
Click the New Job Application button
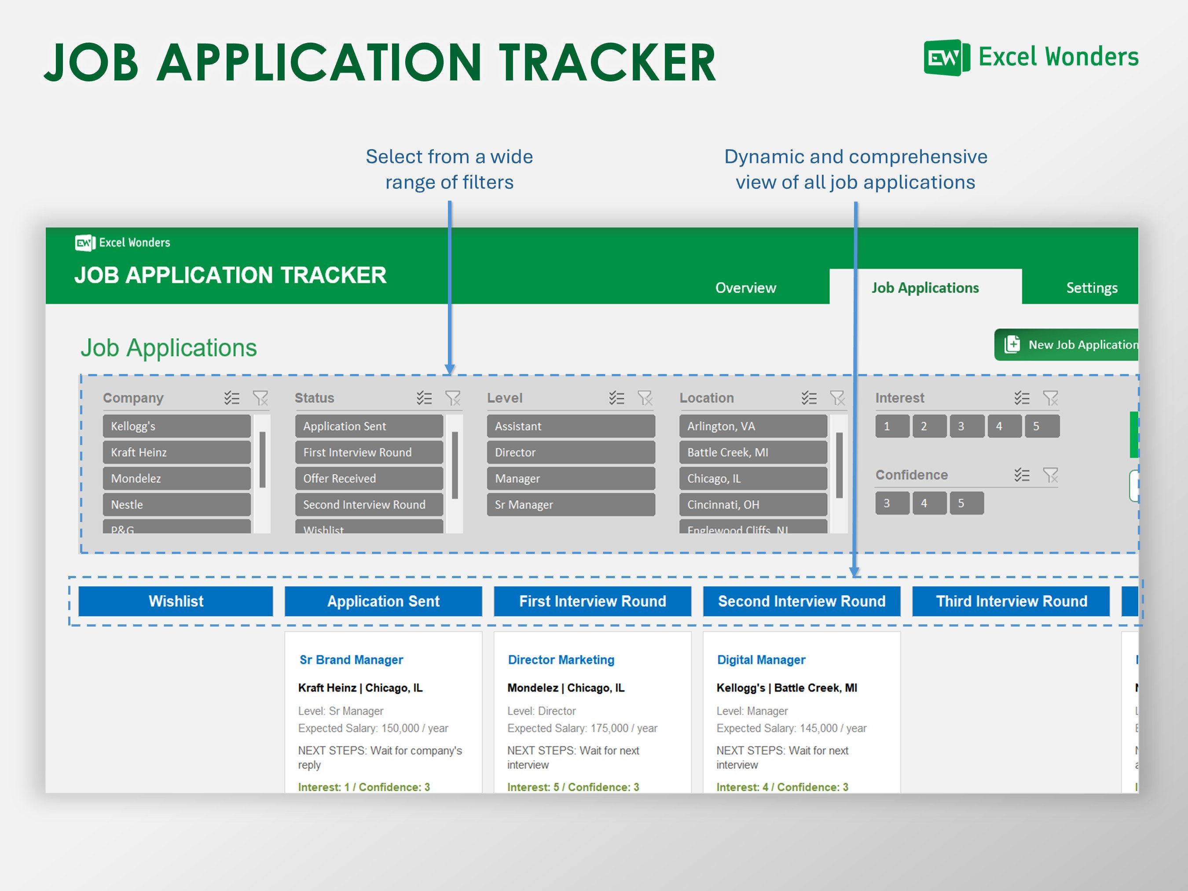pos(1069,344)
